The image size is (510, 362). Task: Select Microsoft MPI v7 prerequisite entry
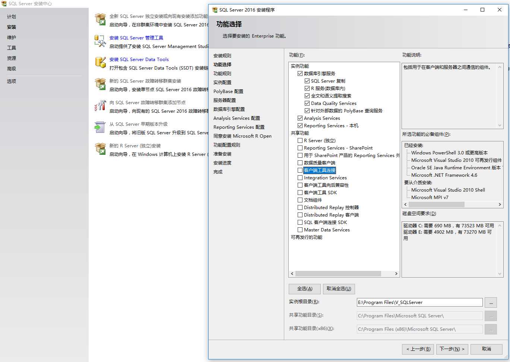click(430, 197)
